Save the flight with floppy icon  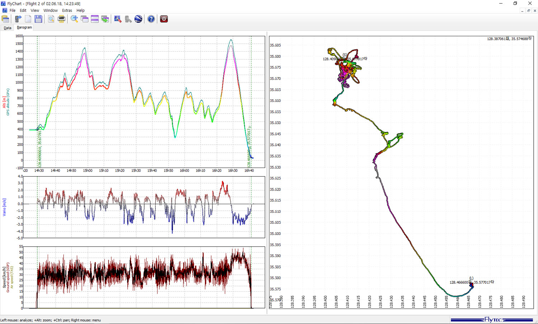pyautogui.click(x=38, y=19)
